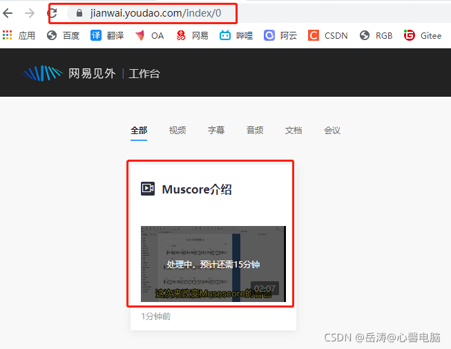Click the 1分钟前 timestamp text

(x=155, y=317)
